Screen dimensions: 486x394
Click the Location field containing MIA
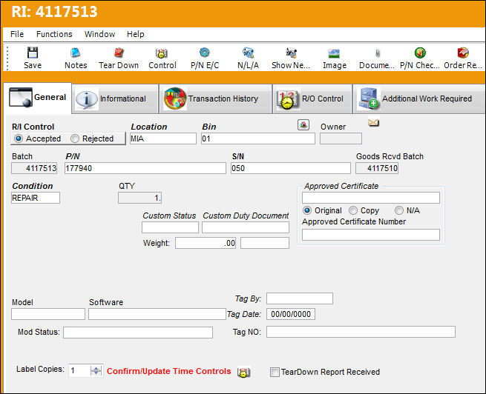point(163,138)
